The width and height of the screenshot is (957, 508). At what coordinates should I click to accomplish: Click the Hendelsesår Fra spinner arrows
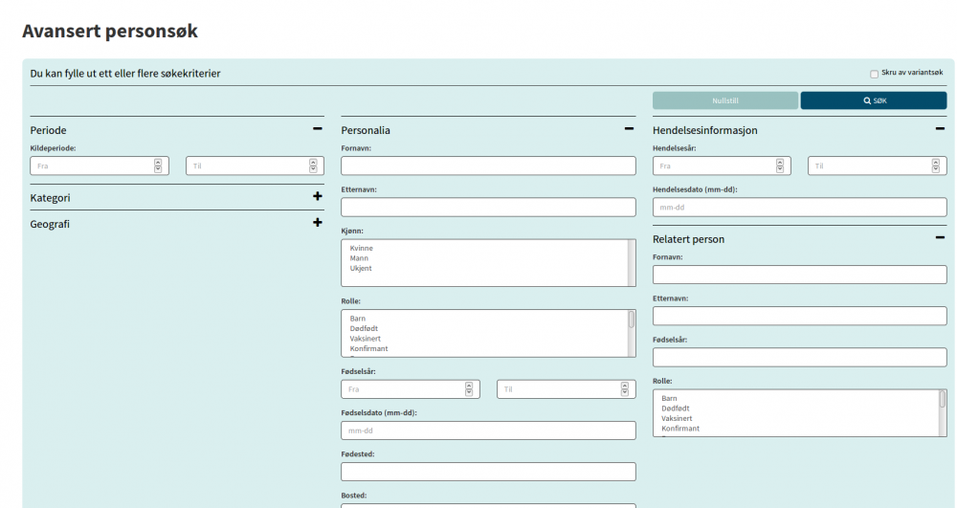click(779, 166)
